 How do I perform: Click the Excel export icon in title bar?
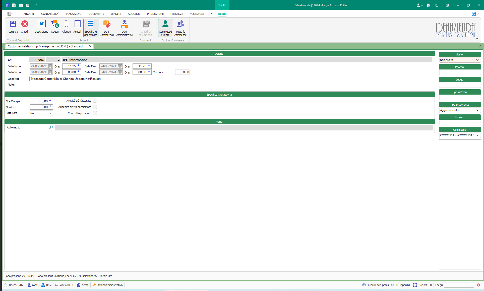coord(28,5)
